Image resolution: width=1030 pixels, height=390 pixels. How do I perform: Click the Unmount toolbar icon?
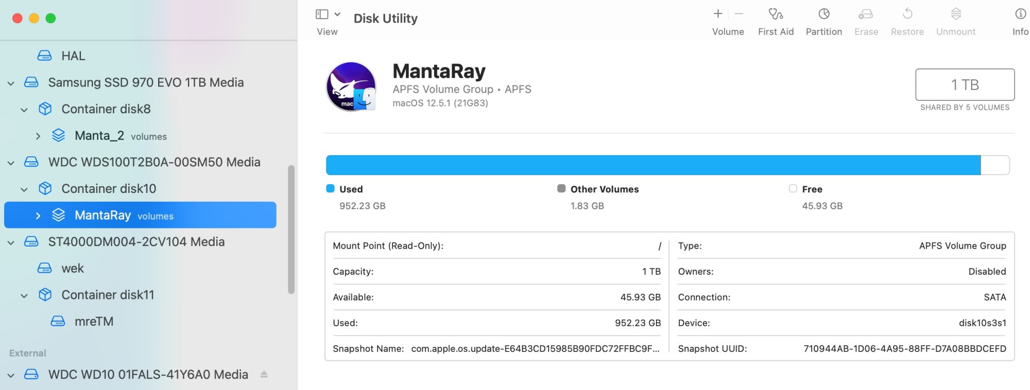click(956, 14)
